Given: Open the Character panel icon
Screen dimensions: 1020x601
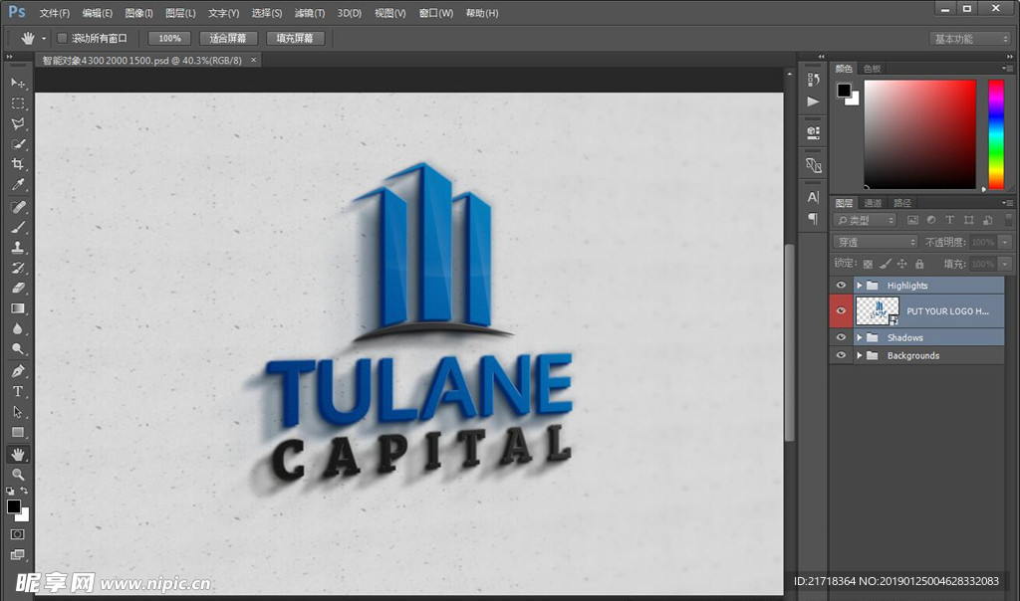Looking at the screenshot, I should click(813, 197).
